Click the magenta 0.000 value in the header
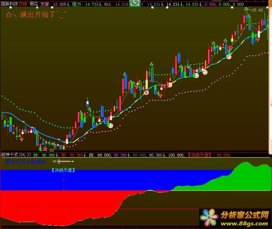Screen dimensions: 272x229 click(x=210, y=4)
